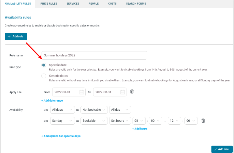This screenshot has height=153, width=234.
Task: Open the Search Forms tab
Action: pyautogui.click(x=136, y=4)
